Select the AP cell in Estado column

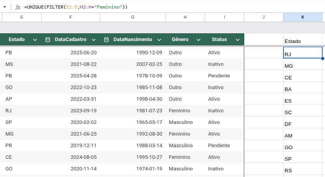pos(22,99)
